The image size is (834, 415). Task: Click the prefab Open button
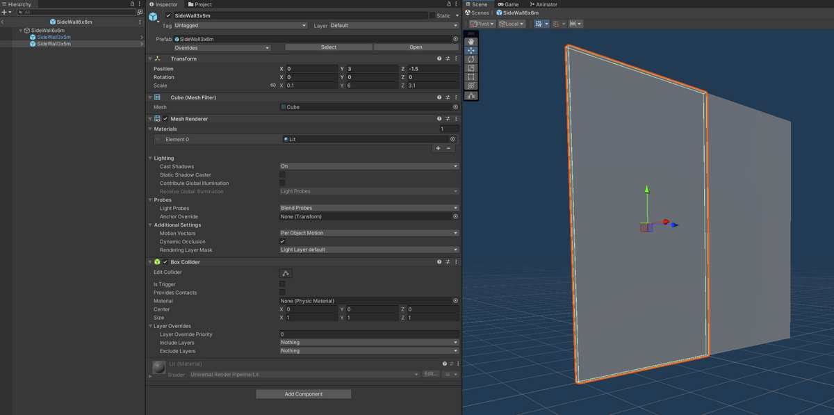(x=416, y=47)
